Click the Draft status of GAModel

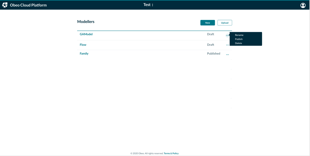[210, 34]
